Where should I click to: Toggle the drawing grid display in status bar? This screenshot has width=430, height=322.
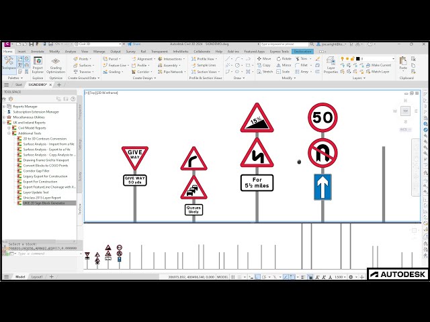(233, 277)
